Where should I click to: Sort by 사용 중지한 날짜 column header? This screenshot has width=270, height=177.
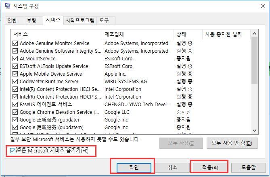(x=226, y=34)
